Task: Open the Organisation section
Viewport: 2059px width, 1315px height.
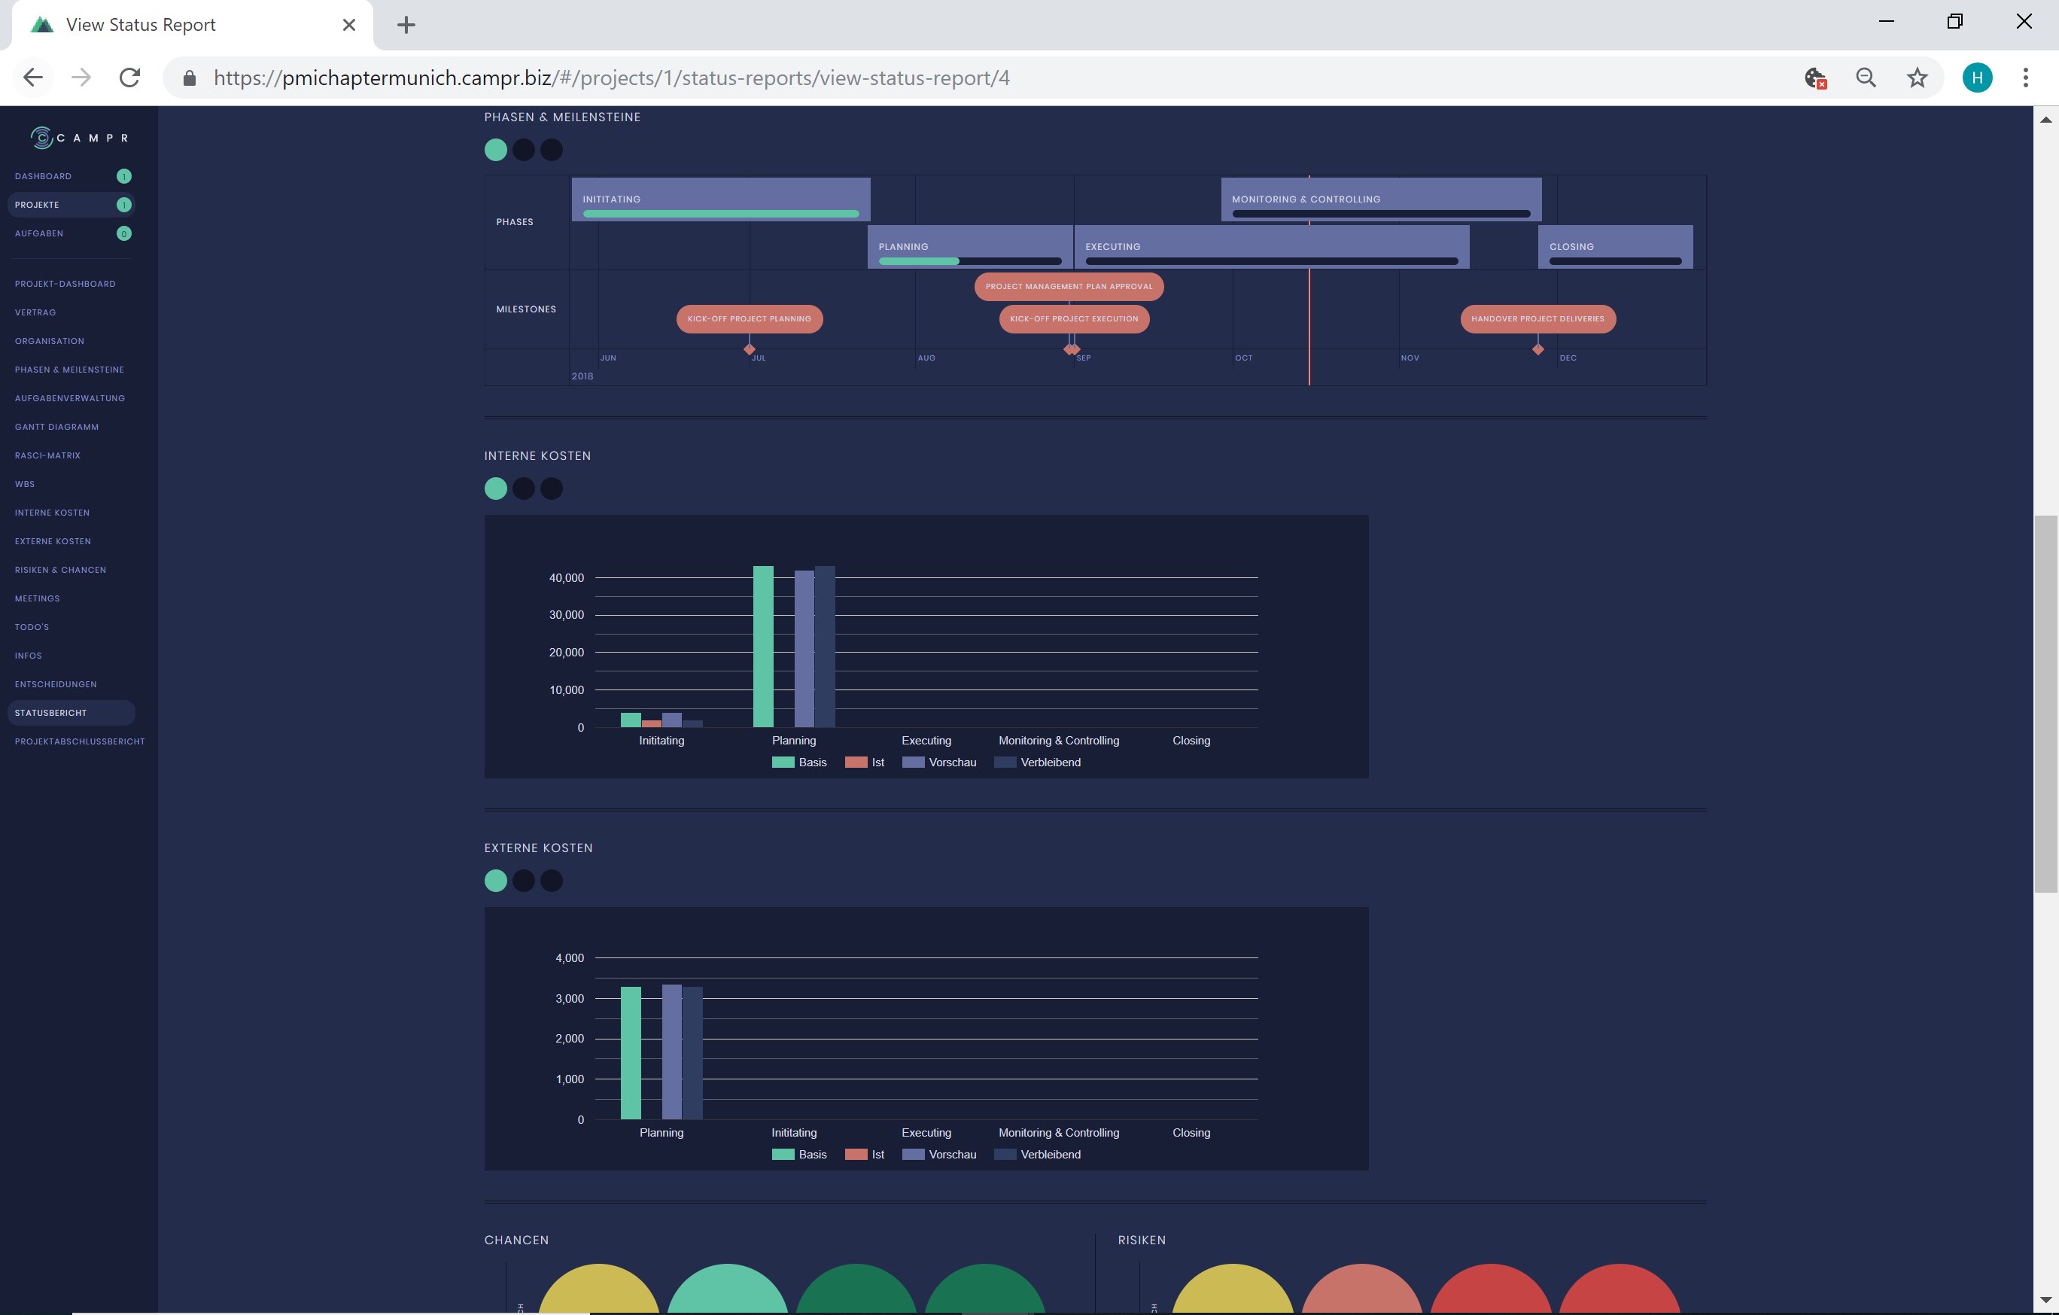Action: (50, 341)
